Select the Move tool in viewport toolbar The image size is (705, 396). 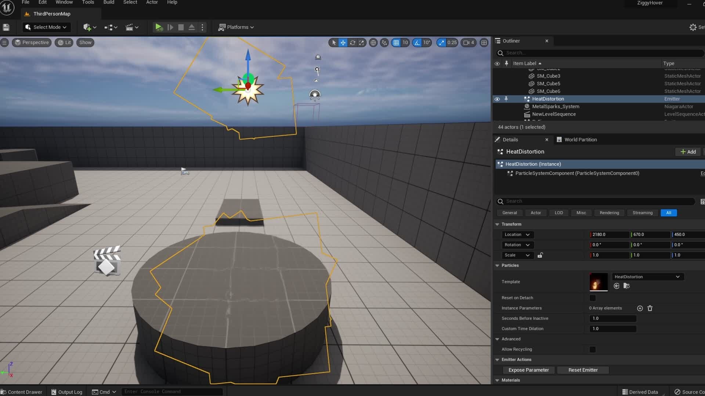click(x=343, y=43)
